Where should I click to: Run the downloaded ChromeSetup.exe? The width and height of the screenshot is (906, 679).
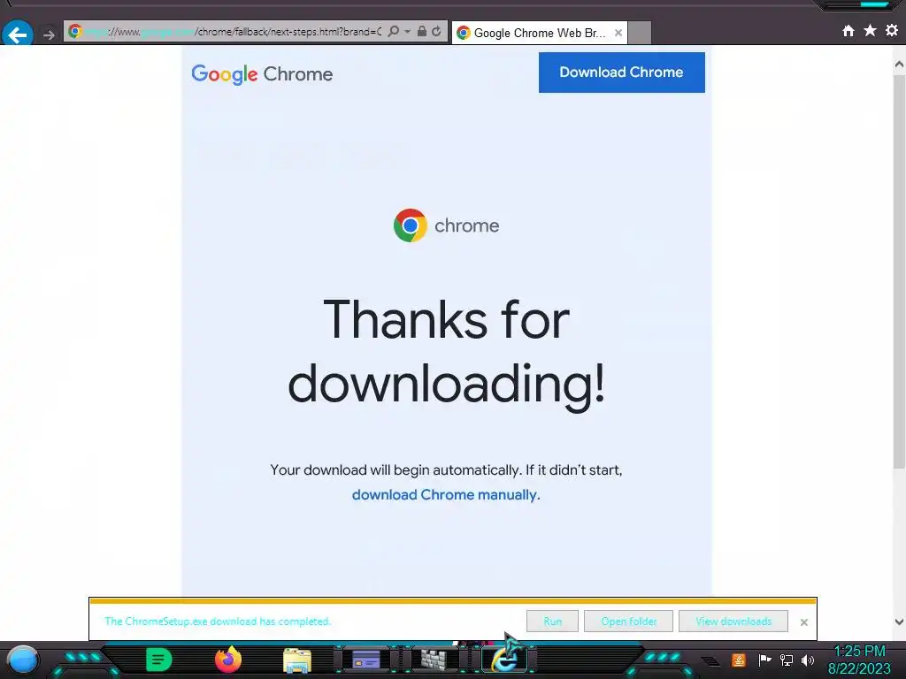pyautogui.click(x=552, y=622)
